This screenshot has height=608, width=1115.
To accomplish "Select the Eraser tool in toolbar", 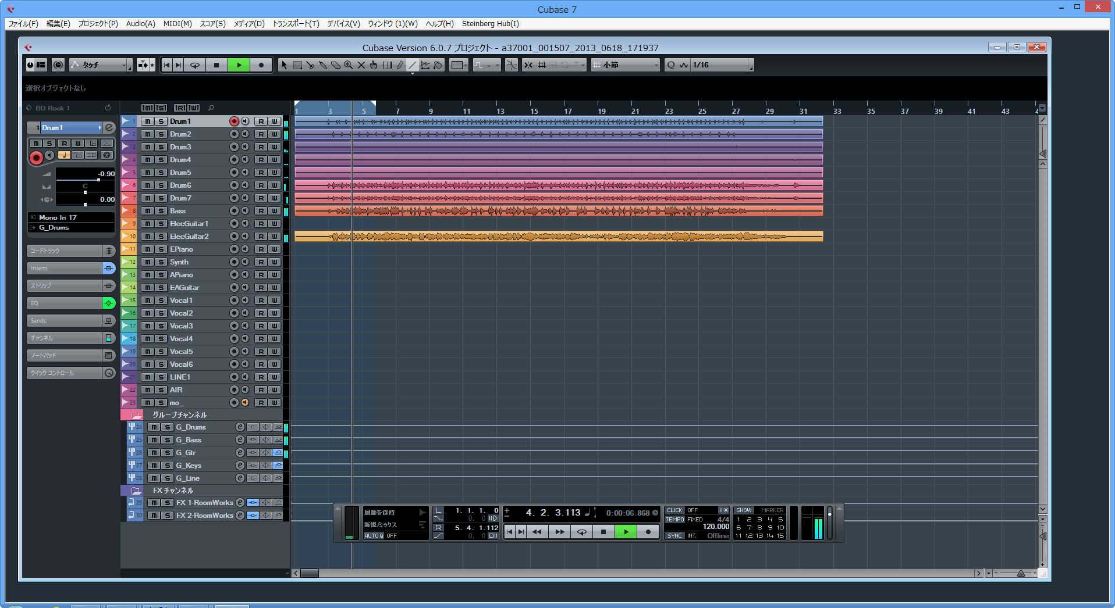I will [336, 65].
